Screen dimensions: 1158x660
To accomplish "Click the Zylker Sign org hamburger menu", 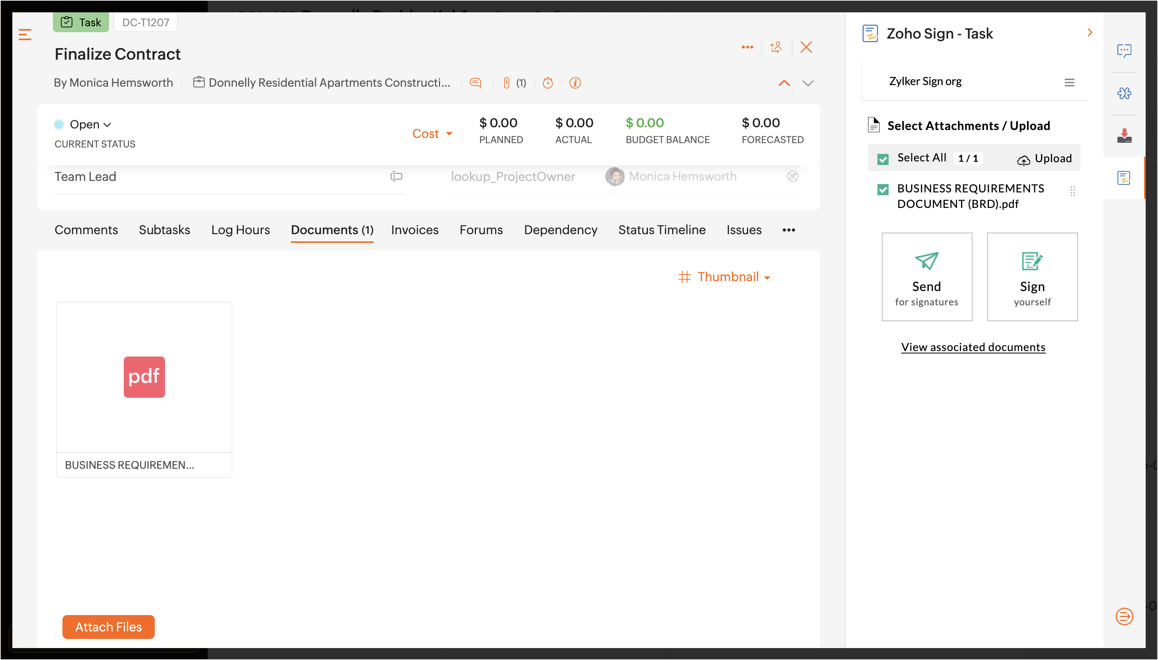I will pyautogui.click(x=1069, y=82).
